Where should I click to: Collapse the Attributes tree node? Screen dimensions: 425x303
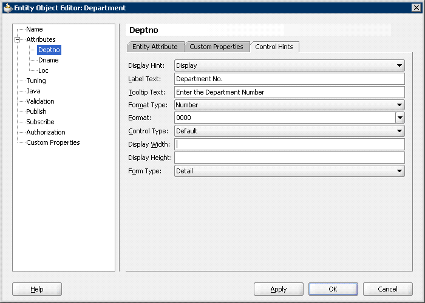[18, 40]
